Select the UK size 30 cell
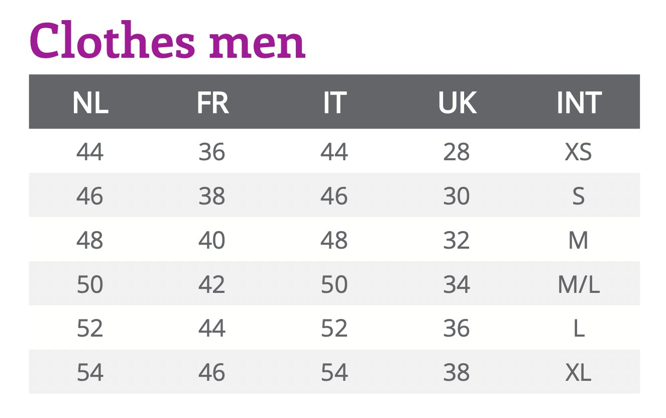The width and height of the screenshot is (666, 418). 457,196
